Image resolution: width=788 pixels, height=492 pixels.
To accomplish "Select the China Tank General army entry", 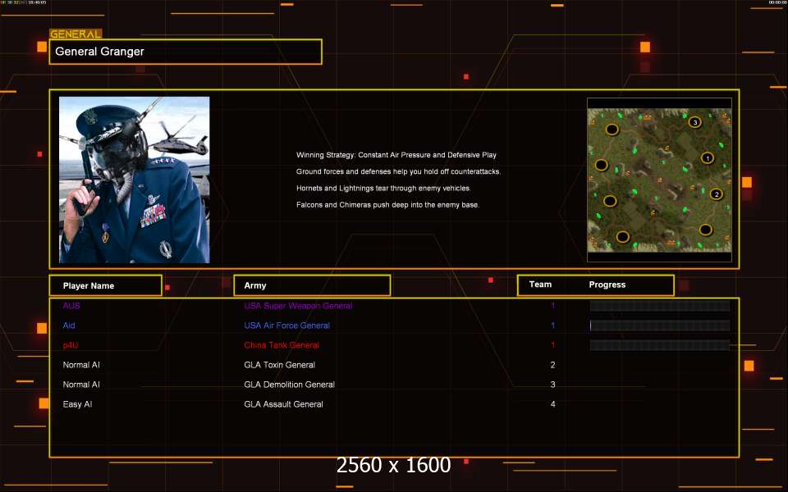I will [282, 345].
